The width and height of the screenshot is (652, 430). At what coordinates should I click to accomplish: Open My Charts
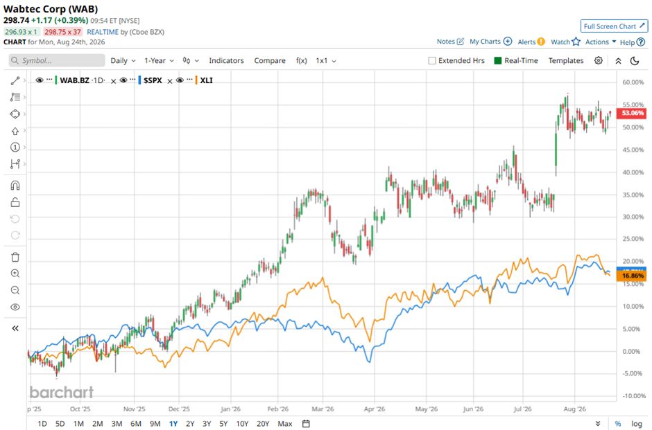tap(490, 42)
